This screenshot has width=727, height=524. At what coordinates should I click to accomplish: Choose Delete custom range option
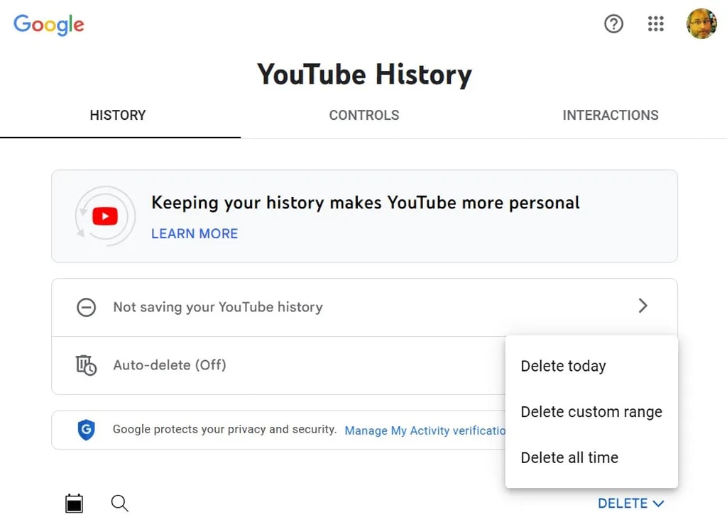click(591, 412)
